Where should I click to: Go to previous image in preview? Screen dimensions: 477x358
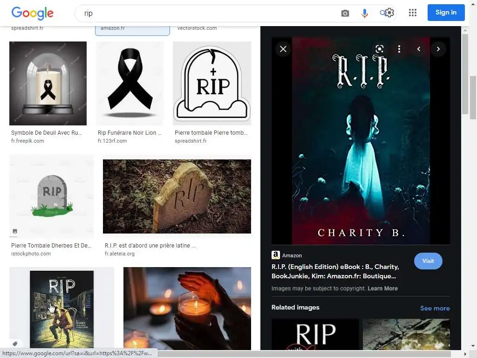(419, 49)
